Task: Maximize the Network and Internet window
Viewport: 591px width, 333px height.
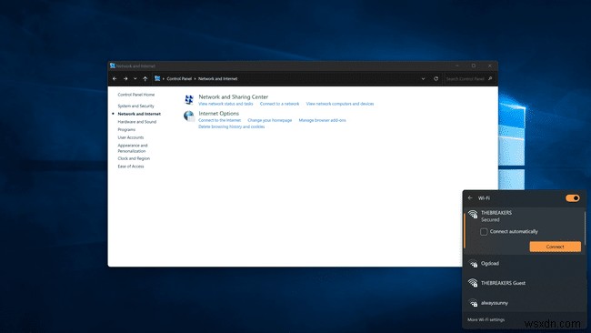Action: tap(474, 66)
